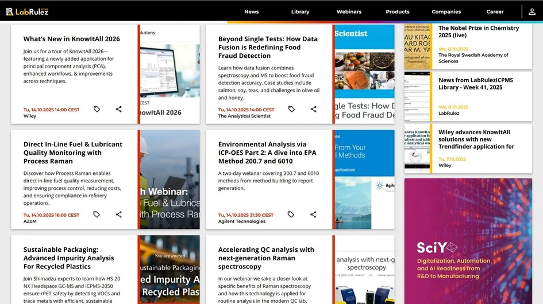The width and height of the screenshot is (543, 304).
Task: Click 'Tu, 14.10.2025 16:00 CEST' date
Action: [51, 215]
